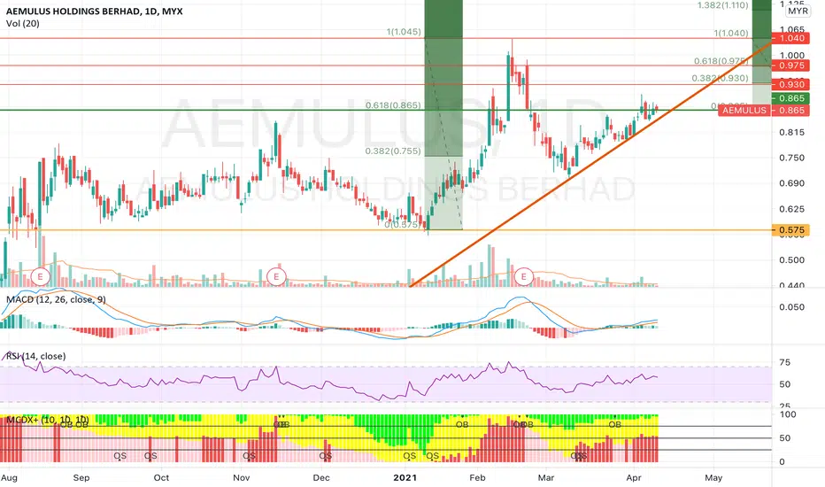Open the August earnings E marker

coord(41,276)
